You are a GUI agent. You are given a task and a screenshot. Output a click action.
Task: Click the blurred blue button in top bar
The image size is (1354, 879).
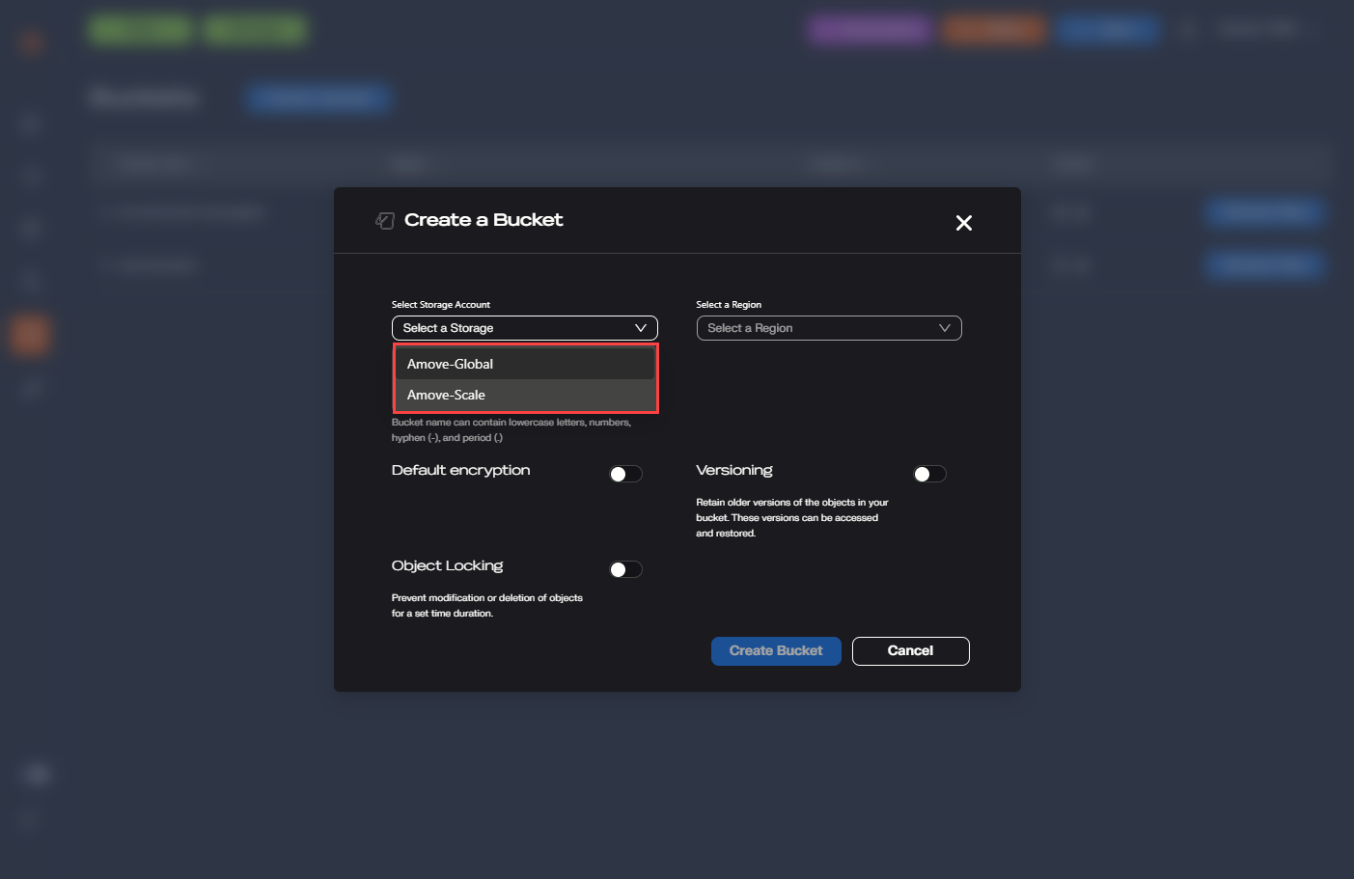pyautogui.click(x=1107, y=30)
